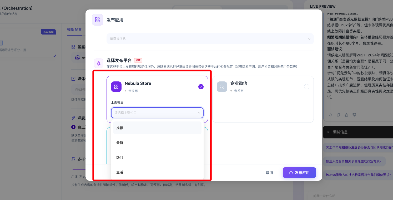Choose 推荐 from the category list
393x200 pixels.
tap(157, 128)
